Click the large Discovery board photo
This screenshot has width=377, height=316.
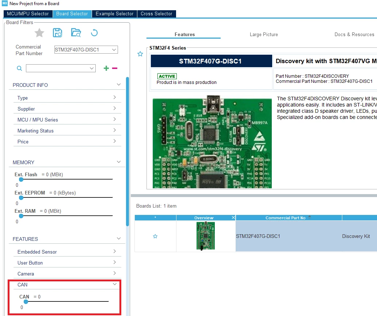click(x=212, y=142)
